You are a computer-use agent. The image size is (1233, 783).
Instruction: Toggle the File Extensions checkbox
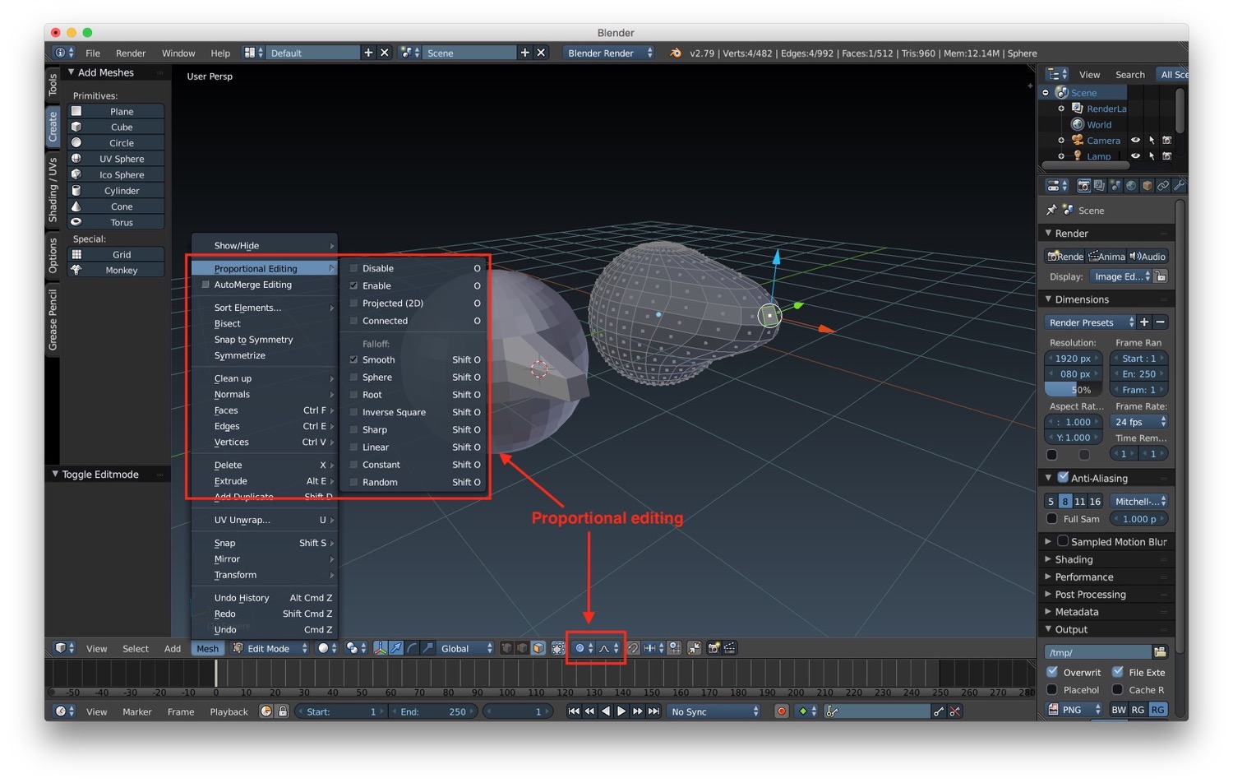(x=1117, y=672)
